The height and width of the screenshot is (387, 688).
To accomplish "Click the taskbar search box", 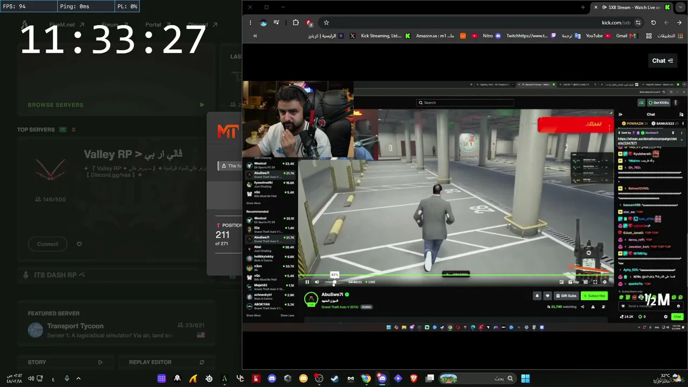I will (x=477, y=378).
